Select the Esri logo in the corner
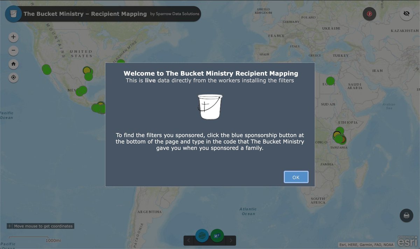 point(408,241)
